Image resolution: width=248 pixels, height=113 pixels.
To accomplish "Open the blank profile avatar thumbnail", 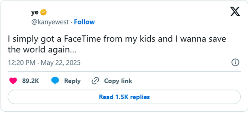I will pos(18,17).
